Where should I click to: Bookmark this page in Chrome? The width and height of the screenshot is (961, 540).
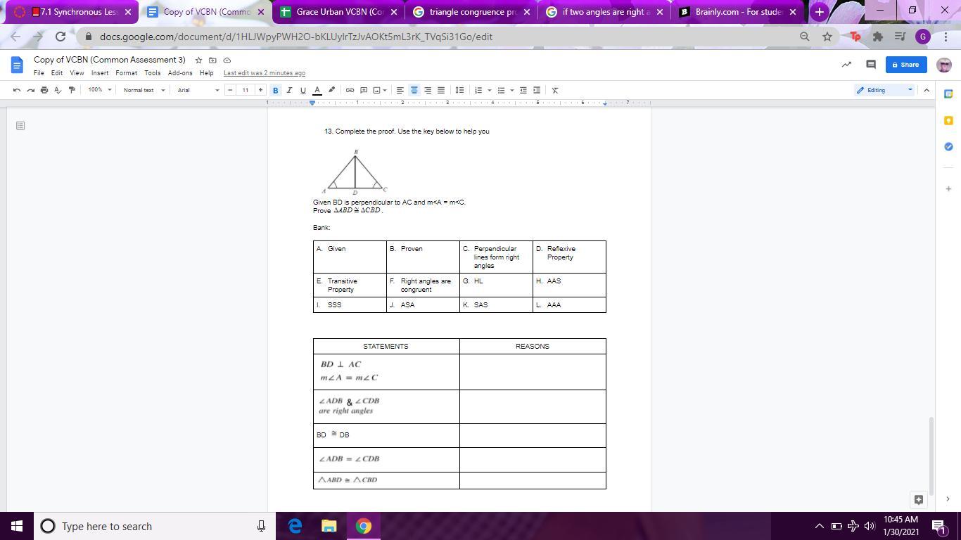827,37
